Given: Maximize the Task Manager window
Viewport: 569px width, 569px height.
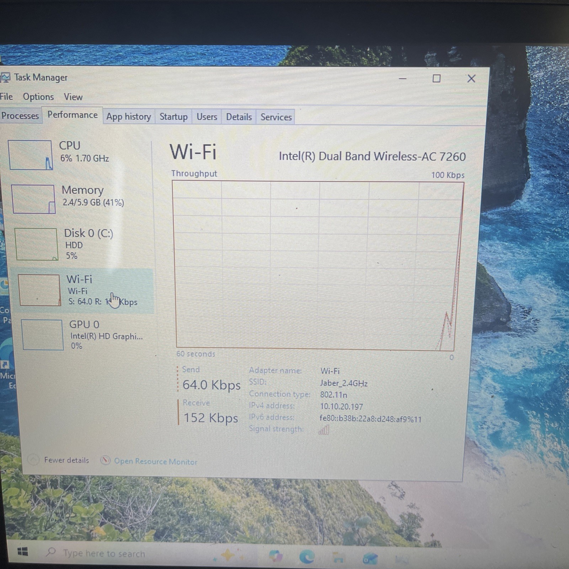Looking at the screenshot, I should 436,79.
